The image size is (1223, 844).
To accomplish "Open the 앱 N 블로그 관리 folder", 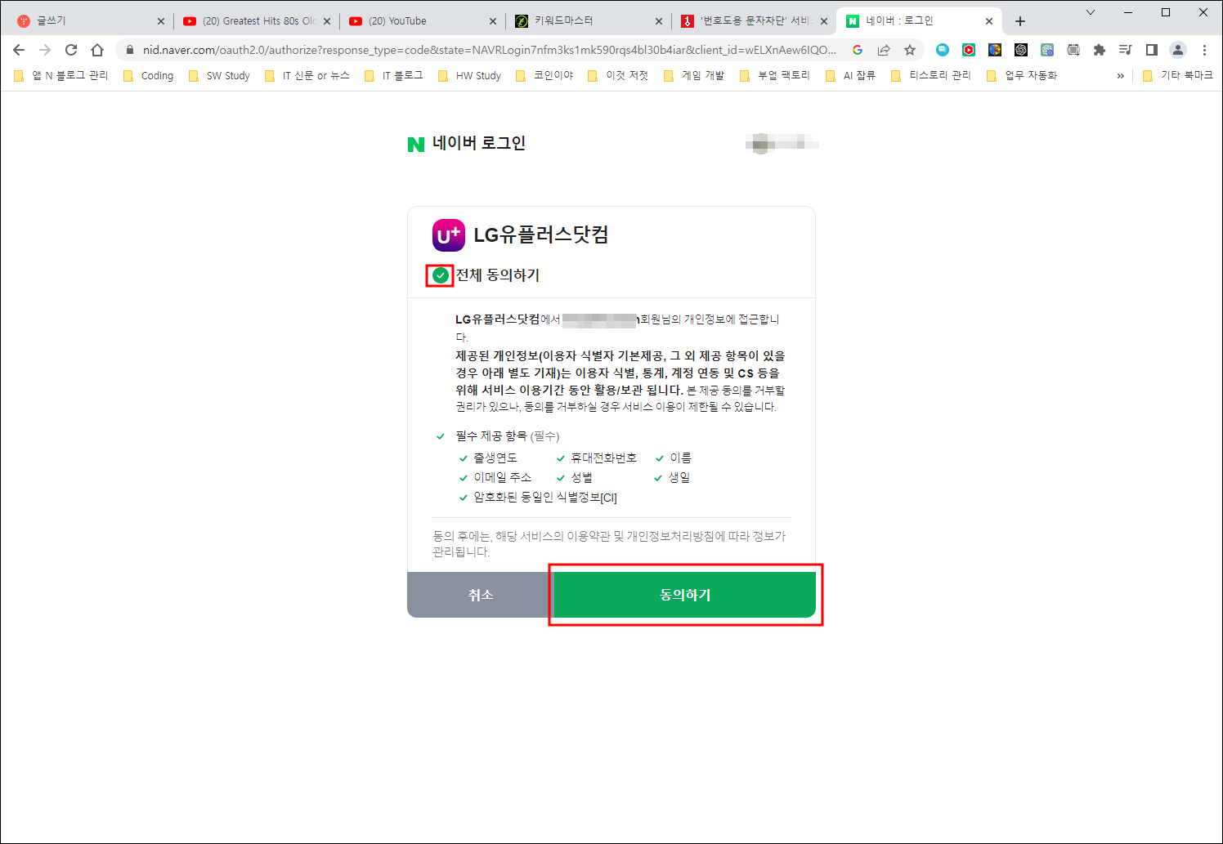I will (x=61, y=76).
